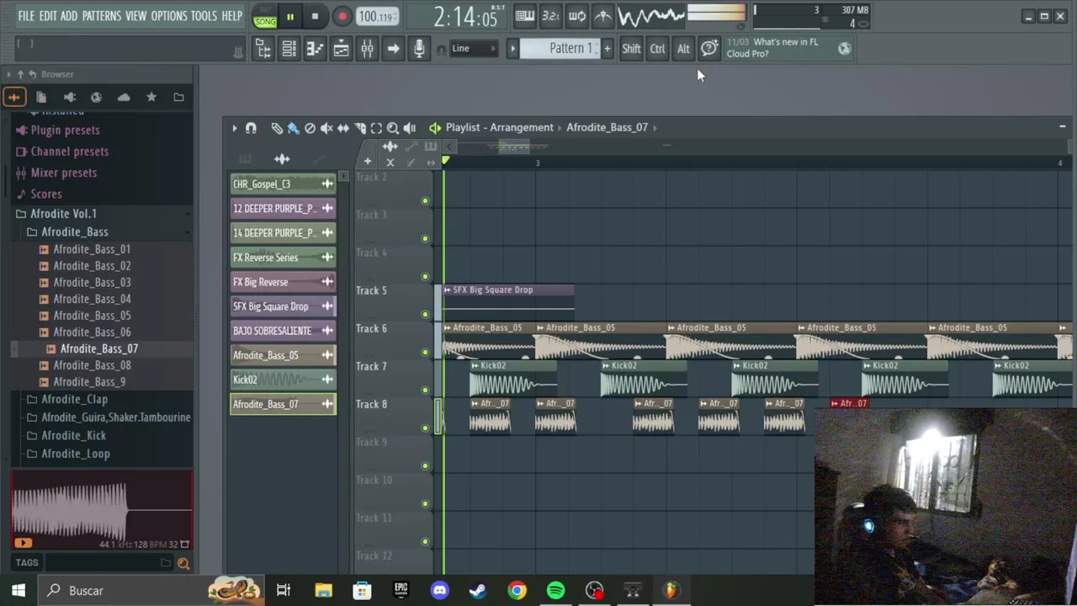The height and width of the screenshot is (606, 1077).
Task: Select the Playback scrub tool in Playlist
Action: click(410, 128)
